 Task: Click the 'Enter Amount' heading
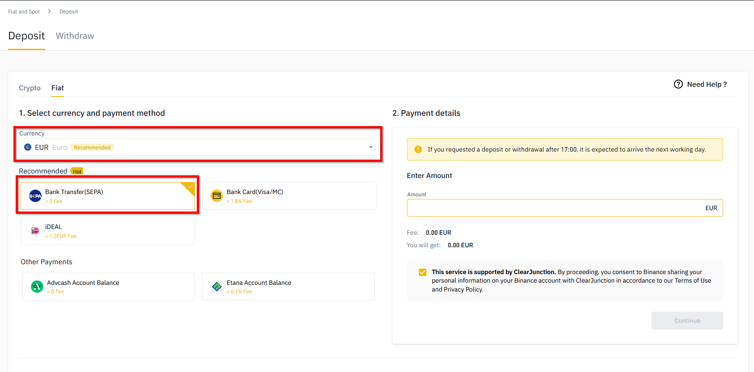[429, 176]
